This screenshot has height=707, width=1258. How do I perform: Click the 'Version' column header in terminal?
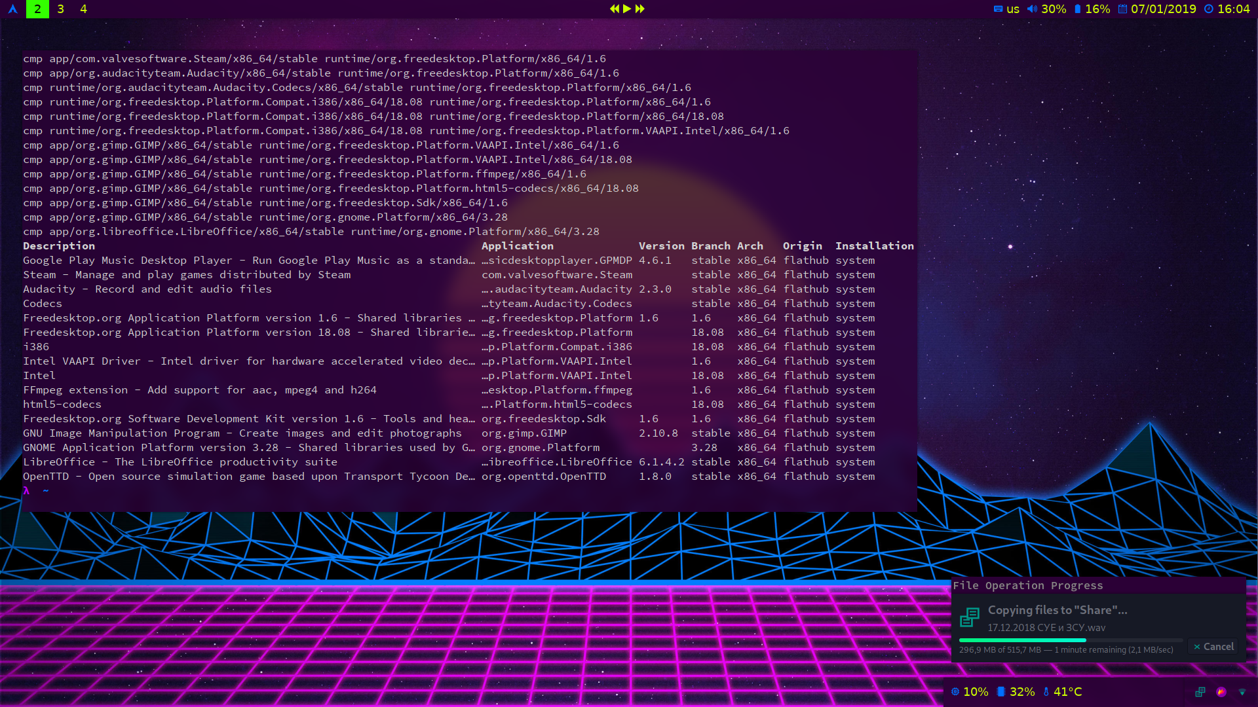tap(662, 246)
